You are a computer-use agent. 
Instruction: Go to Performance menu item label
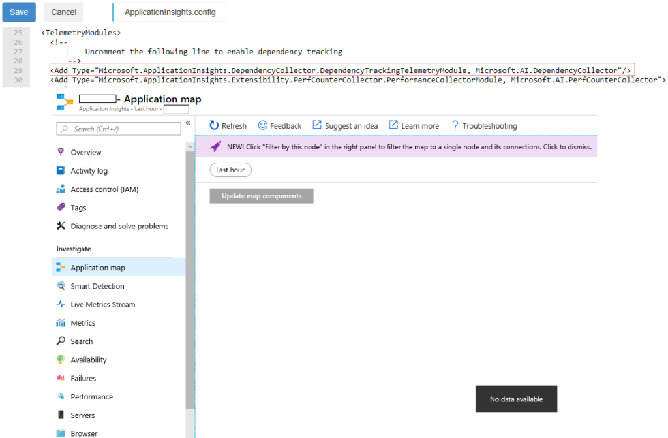pyautogui.click(x=91, y=396)
